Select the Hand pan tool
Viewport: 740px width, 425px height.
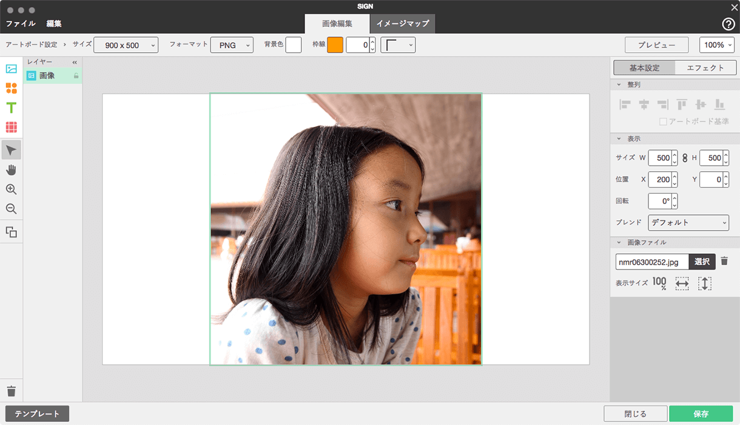pyautogui.click(x=11, y=169)
